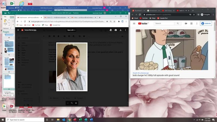
Task: Open Chrome menu in Gmail window
Action: (126, 21)
